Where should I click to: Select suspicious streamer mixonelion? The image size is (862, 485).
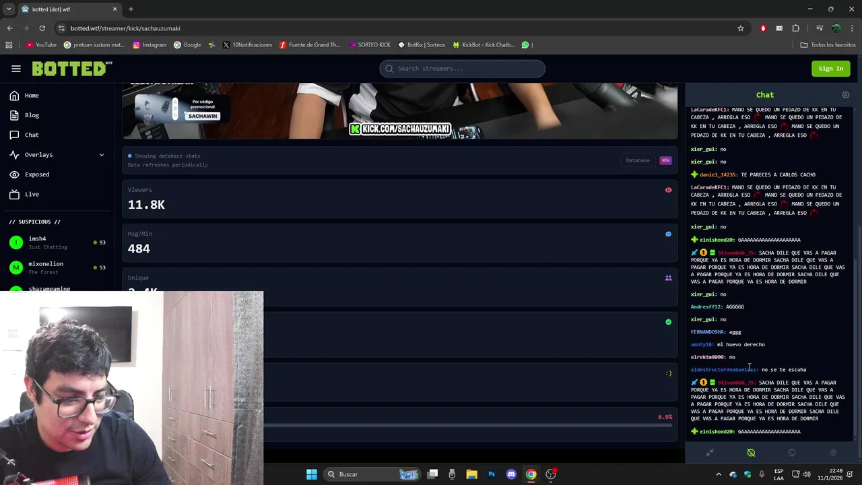[x=57, y=267]
